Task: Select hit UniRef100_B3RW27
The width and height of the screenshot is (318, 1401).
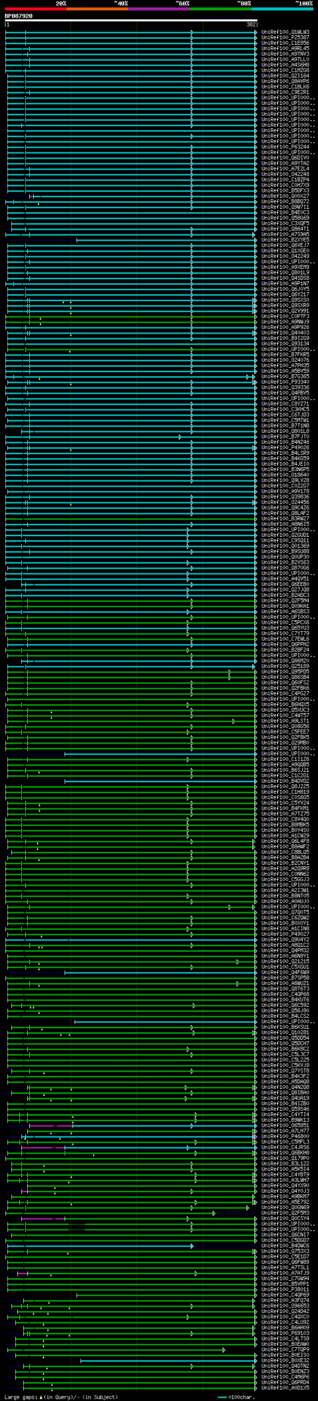Action: click(x=285, y=519)
